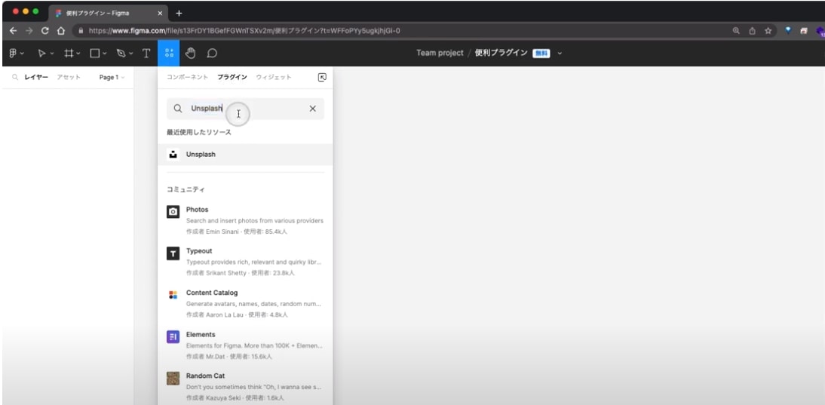The height and width of the screenshot is (405, 825).
Task: Click the browser address bar URL
Action: (x=244, y=31)
